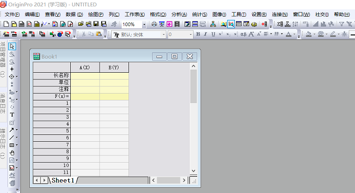Select the Line drawing tool
Viewport: 355px width, 193px height.
[x=12, y=138]
